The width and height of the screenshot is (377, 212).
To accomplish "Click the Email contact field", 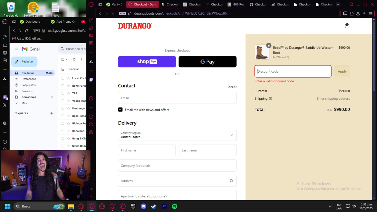I will click(x=177, y=98).
